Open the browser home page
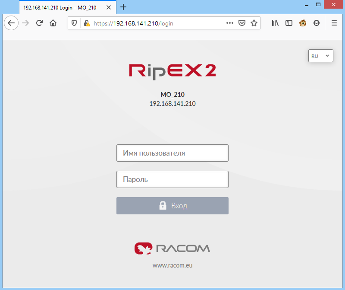Viewport: 345px width, 290px height. point(53,23)
